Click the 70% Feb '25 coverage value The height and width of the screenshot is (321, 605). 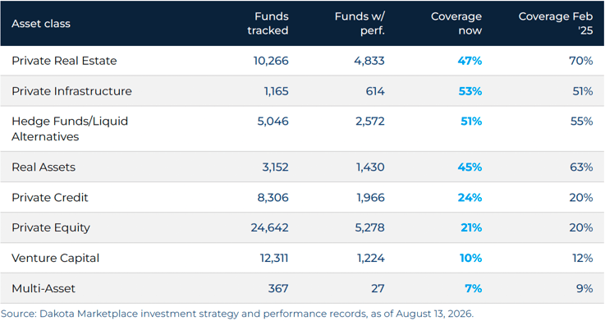pos(581,61)
